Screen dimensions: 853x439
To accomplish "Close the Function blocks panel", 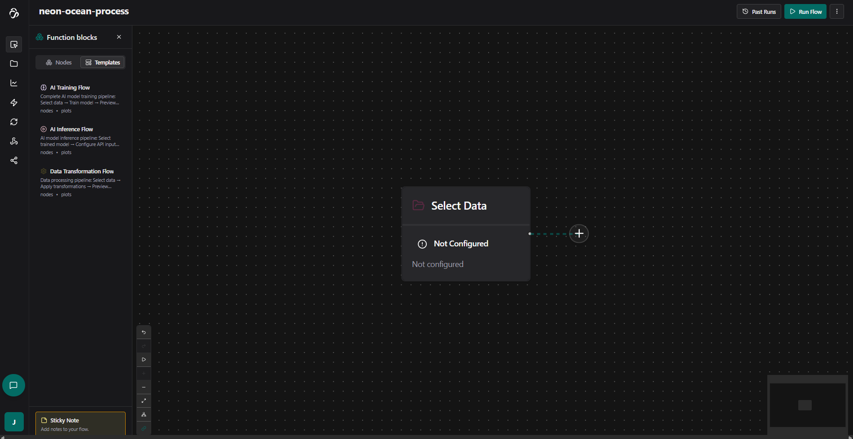I will pos(119,37).
